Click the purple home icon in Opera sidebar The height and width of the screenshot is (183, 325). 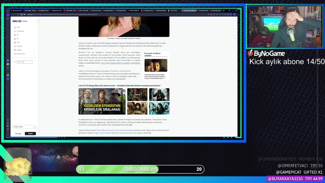8,14
